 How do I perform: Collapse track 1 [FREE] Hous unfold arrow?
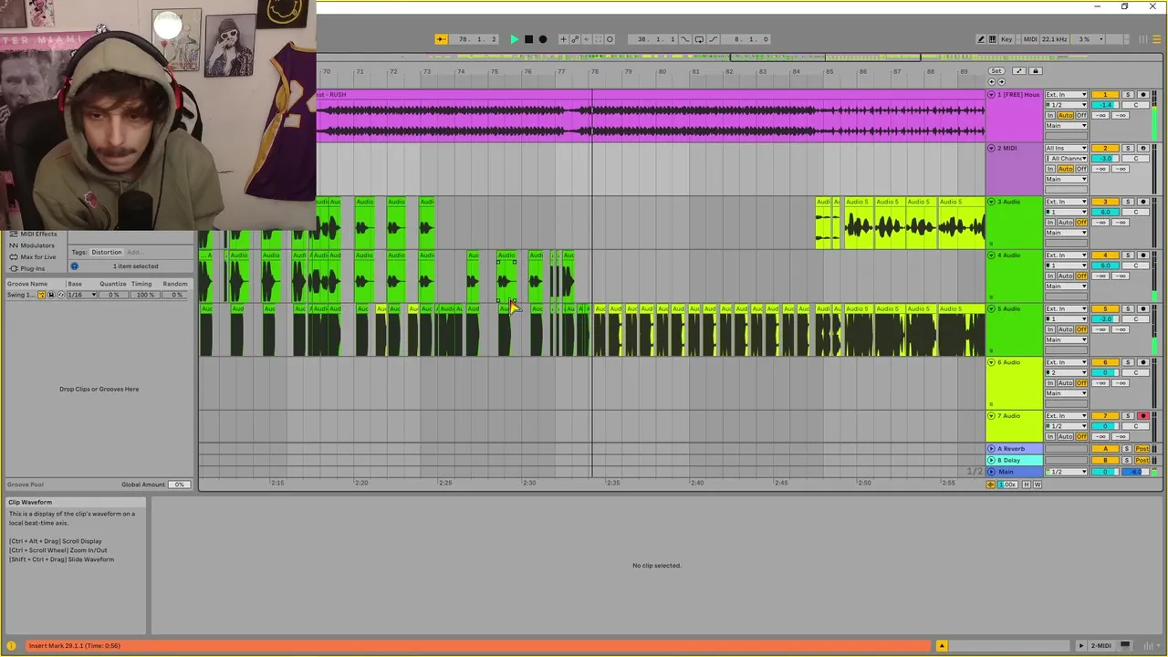[992, 95]
